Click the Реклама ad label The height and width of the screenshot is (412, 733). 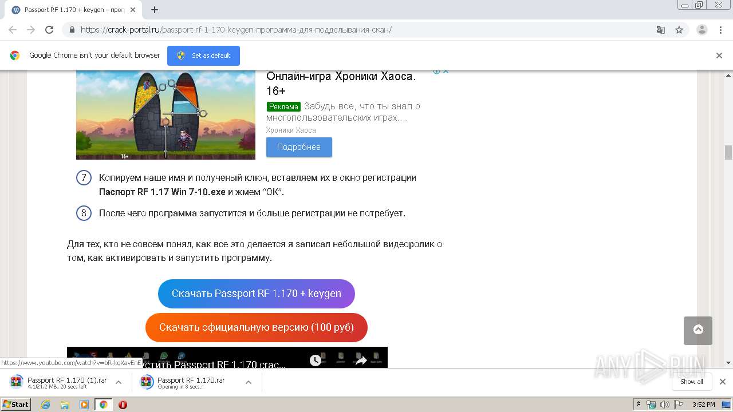point(283,106)
